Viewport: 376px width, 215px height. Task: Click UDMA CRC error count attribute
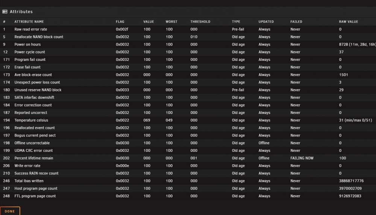pos(33,150)
